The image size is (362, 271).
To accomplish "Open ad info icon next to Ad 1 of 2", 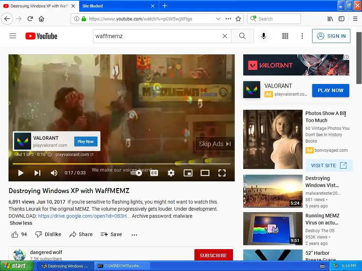I will pyautogui.click(x=49, y=155).
